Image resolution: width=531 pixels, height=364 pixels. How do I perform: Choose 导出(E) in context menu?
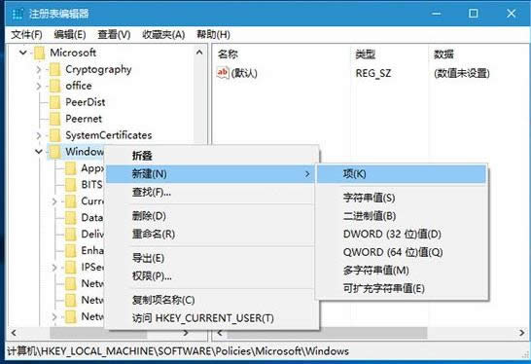tap(212, 258)
